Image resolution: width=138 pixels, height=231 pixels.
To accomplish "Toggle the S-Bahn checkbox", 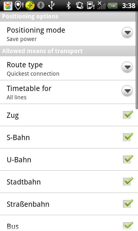I will tap(128, 137).
